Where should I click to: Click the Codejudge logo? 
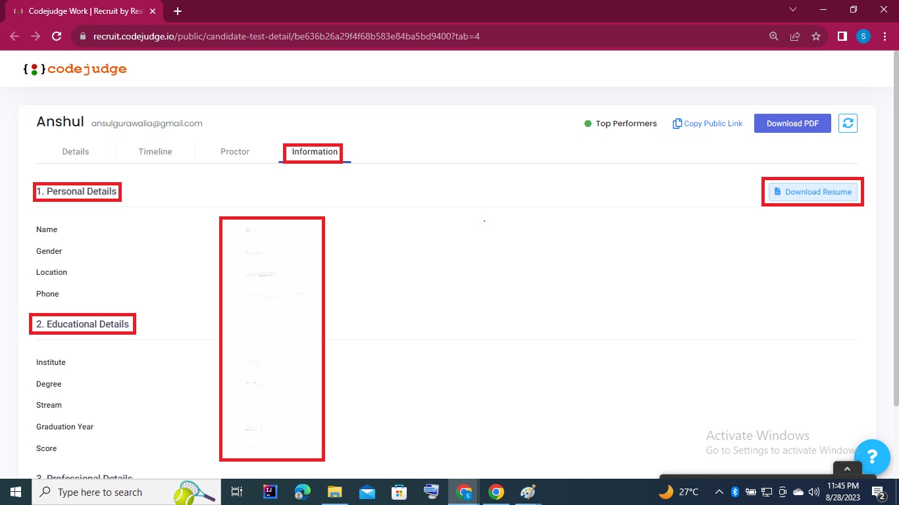click(74, 68)
